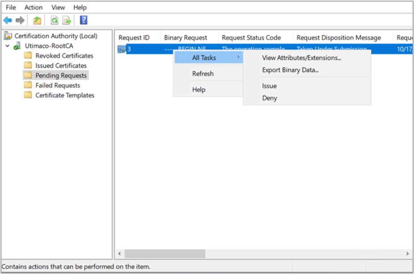Viewport: 414px width, 274px height.
Task: Select the Utimaco-RootCA server icon
Action: coord(17,46)
